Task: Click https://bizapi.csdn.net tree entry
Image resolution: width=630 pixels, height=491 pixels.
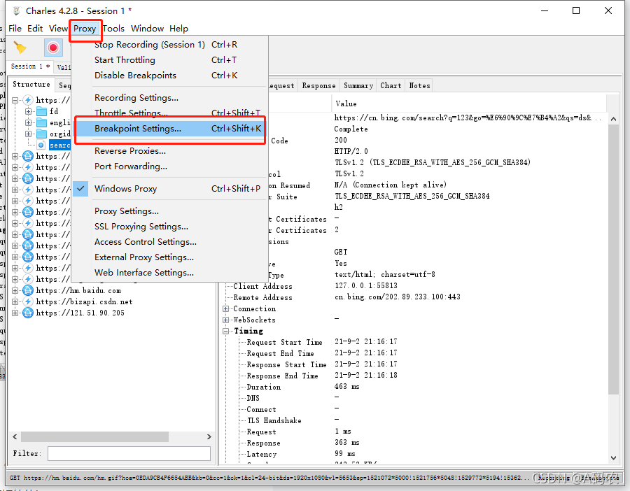Action: point(84,301)
